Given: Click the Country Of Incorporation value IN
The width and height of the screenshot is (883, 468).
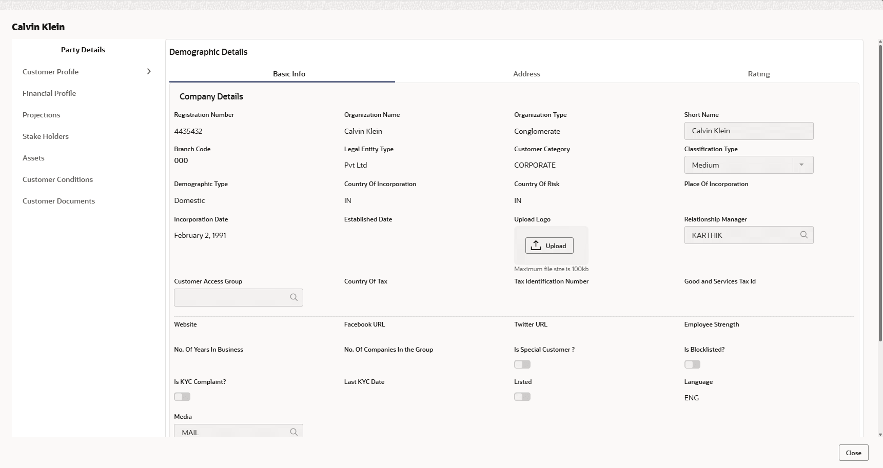Looking at the screenshot, I should pyautogui.click(x=348, y=200).
